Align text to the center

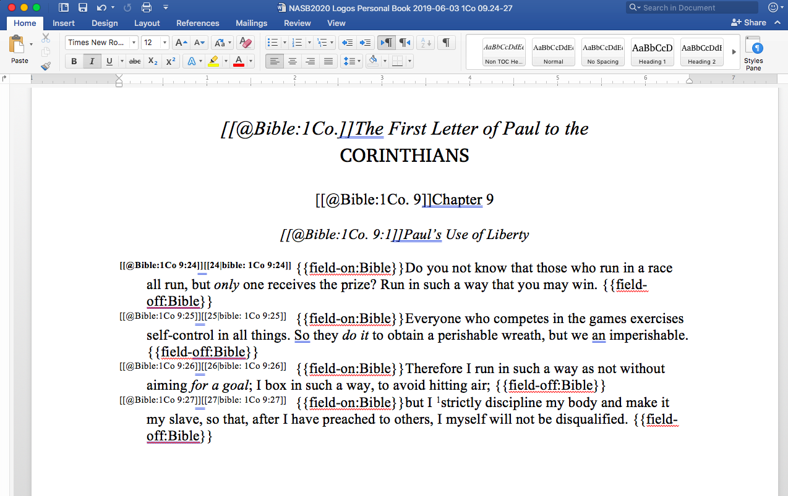293,61
